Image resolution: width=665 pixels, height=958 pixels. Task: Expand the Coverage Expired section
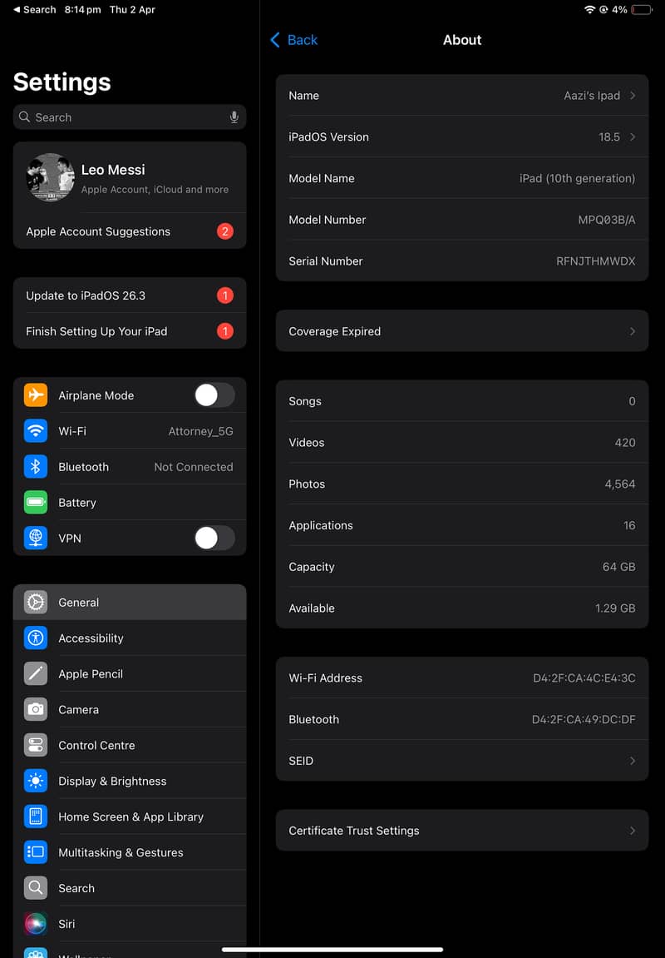(462, 330)
